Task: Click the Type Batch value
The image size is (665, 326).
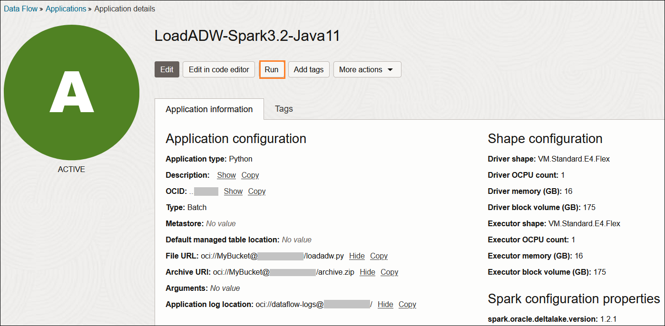Action: (197, 207)
